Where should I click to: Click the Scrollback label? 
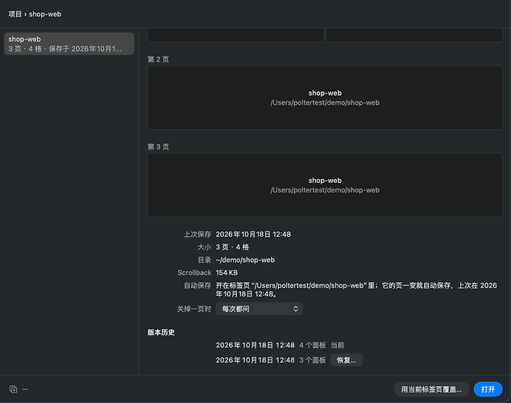194,272
